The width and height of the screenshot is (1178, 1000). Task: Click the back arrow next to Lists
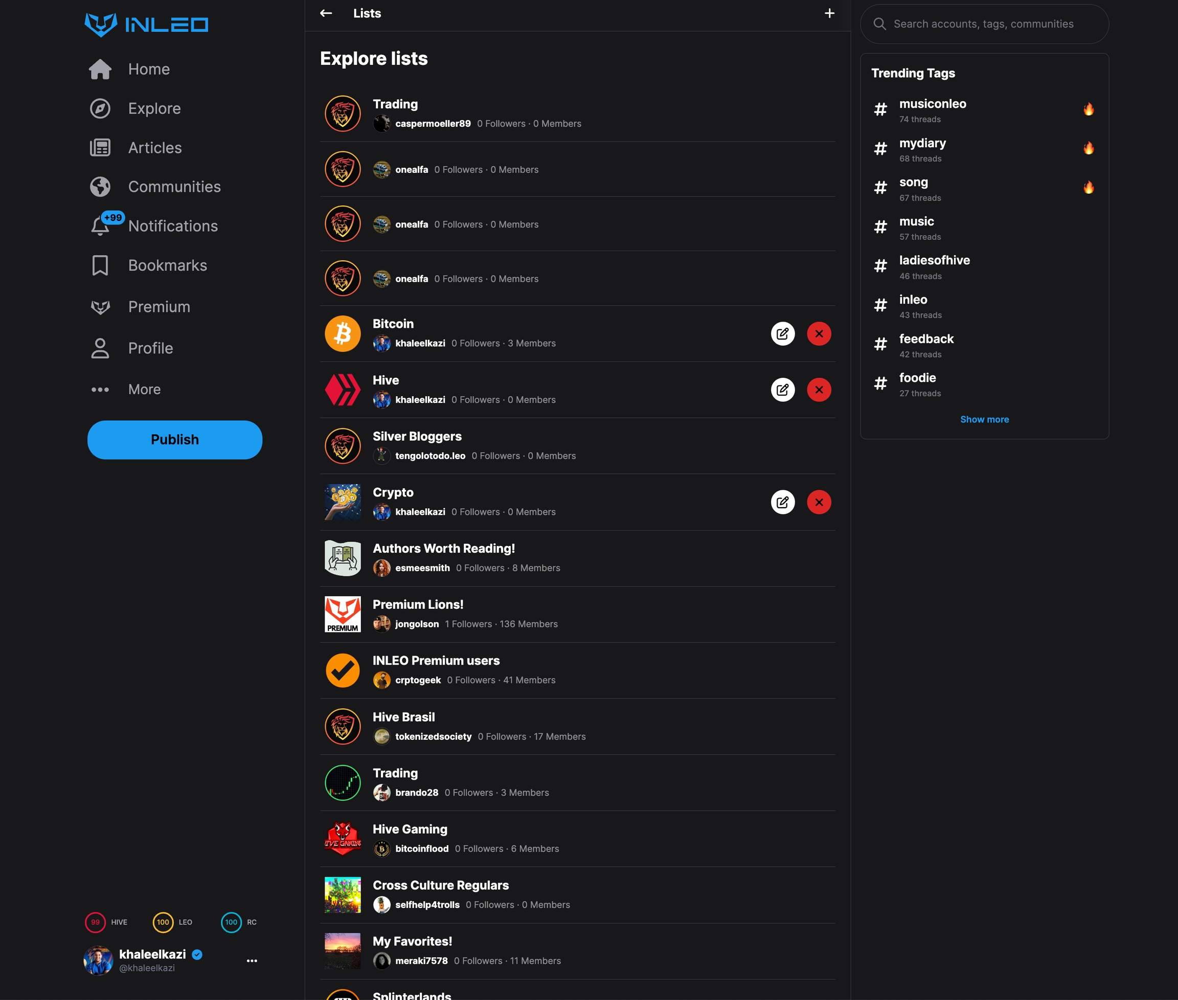pyautogui.click(x=326, y=13)
